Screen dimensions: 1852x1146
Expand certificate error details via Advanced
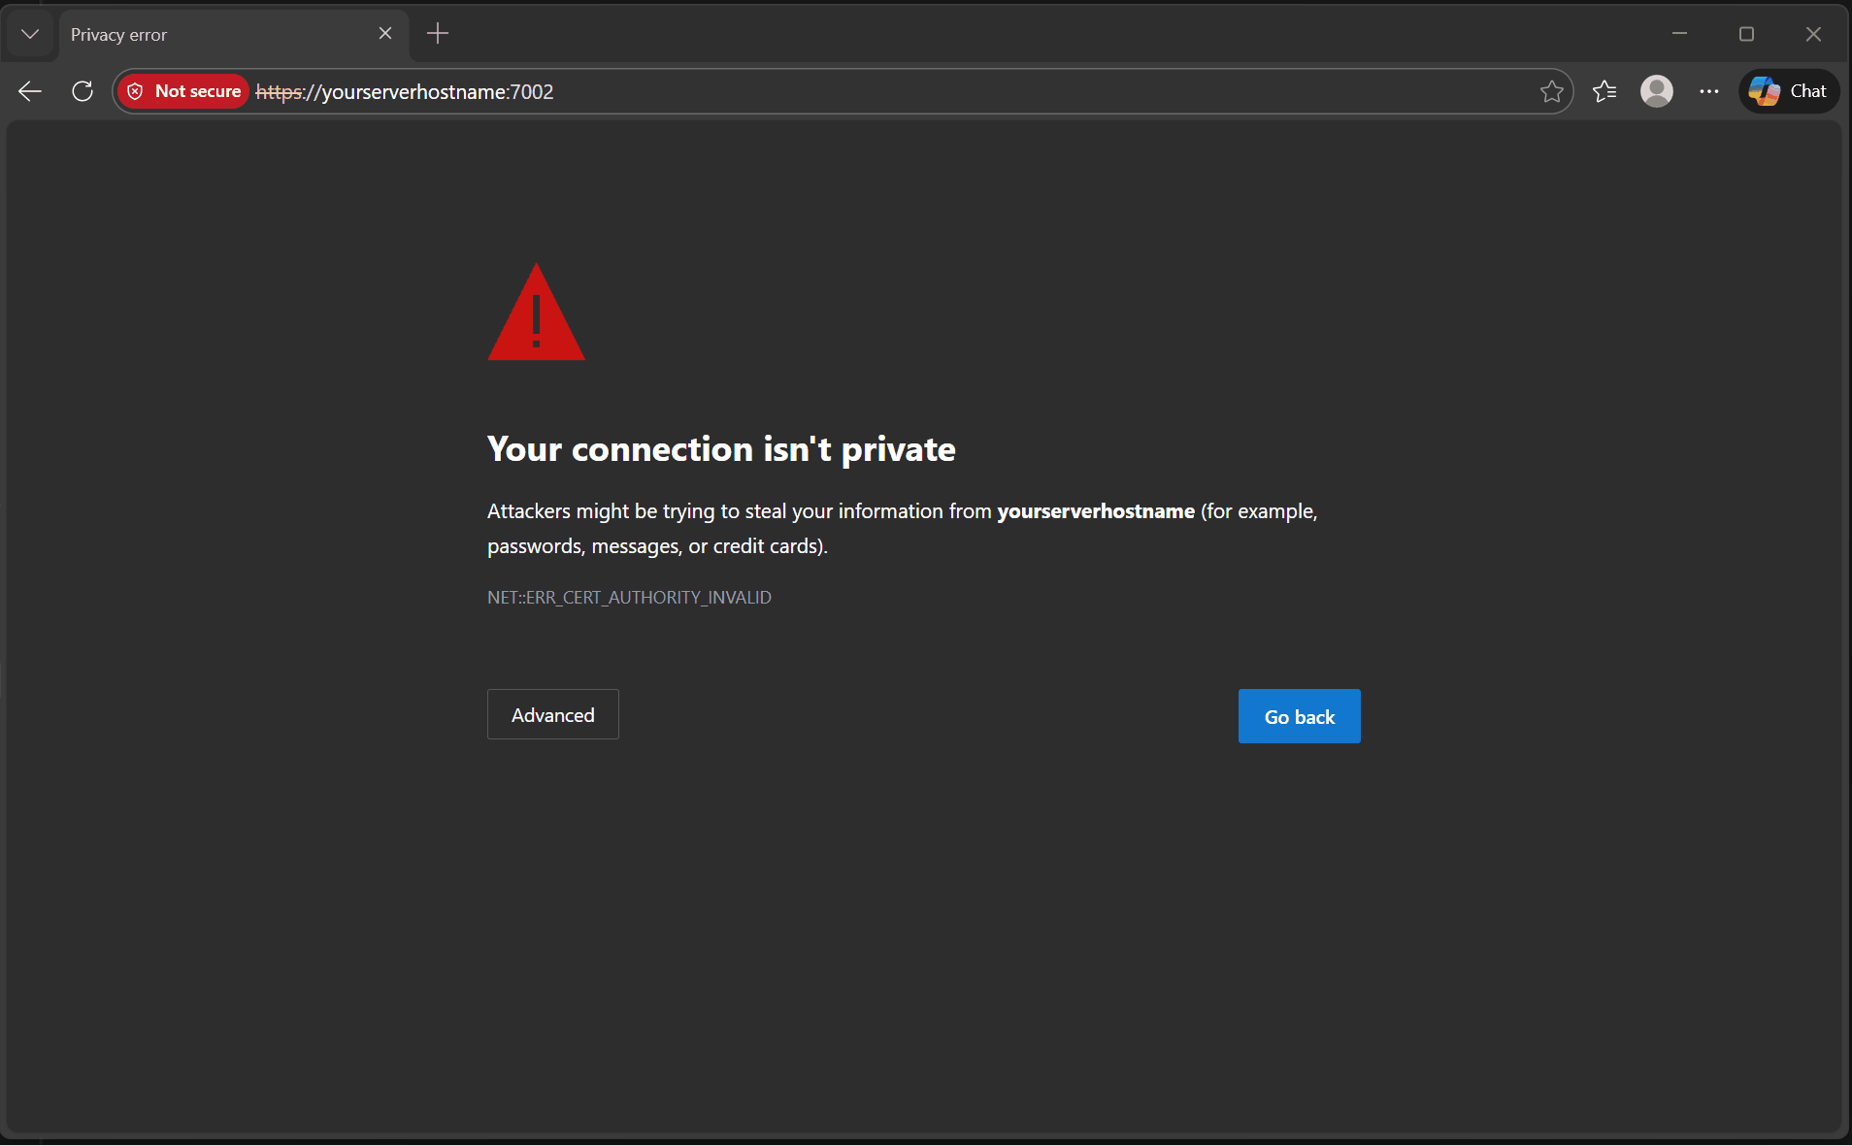552,714
